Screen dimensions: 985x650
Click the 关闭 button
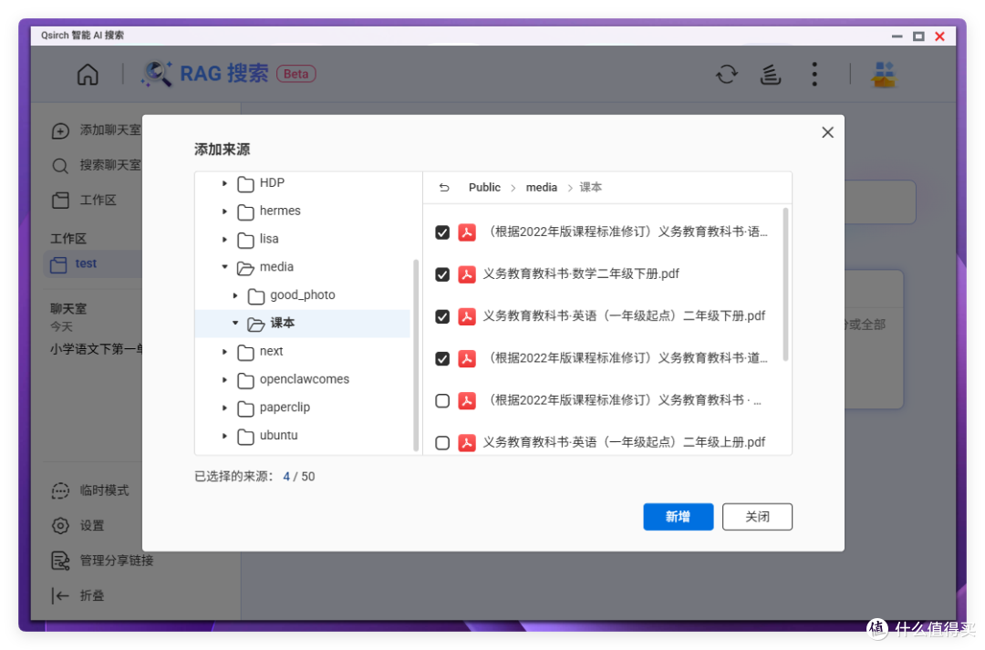[757, 517]
